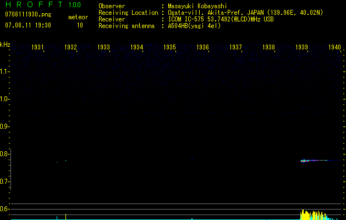The width and height of the screenshot is (346, 220).
Task: Click the small green echo dot near 1932
Action: click(65, 161)
